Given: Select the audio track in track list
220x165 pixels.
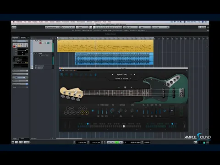Looking at the screenshot, I should click(x=43, y=59).
